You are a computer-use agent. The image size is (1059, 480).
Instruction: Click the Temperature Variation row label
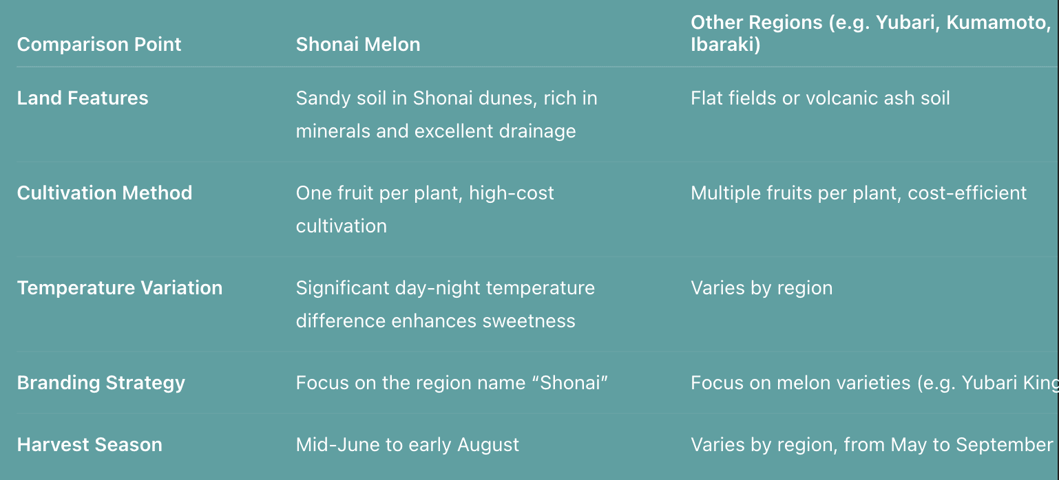(x=120, y=288)
